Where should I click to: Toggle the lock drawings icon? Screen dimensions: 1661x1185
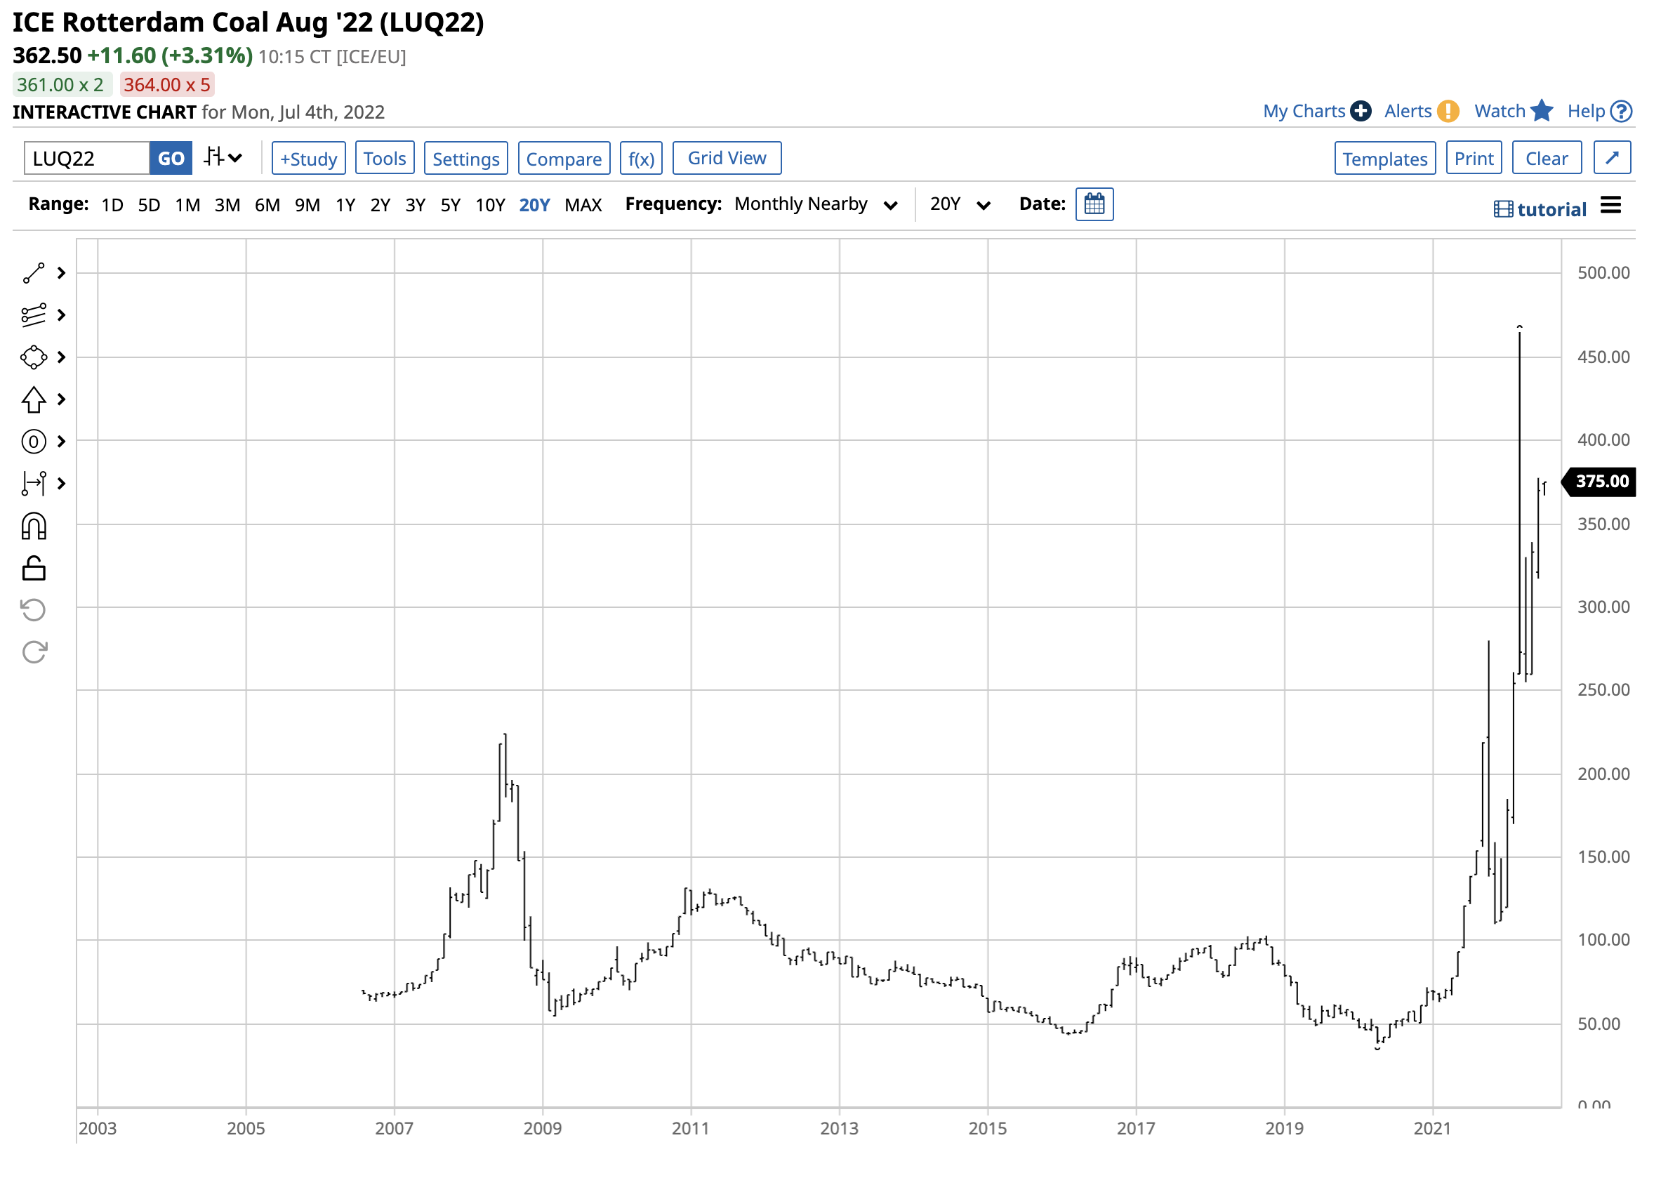(34, 569)
